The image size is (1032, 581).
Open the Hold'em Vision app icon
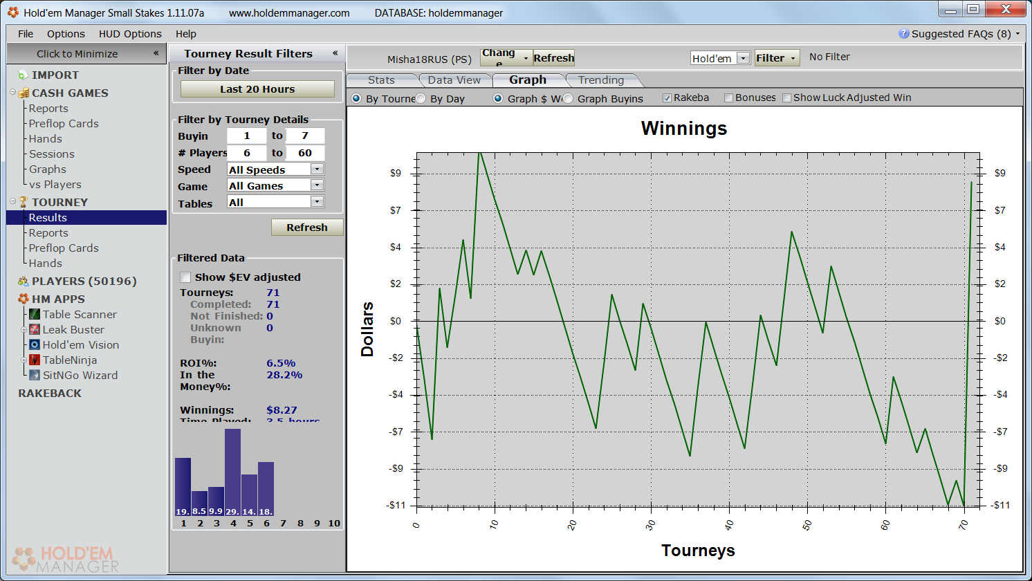click(x=35, y=344)
